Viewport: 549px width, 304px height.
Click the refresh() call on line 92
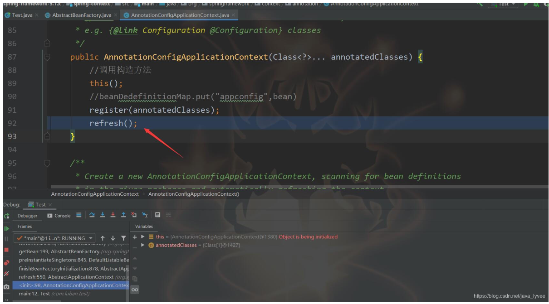113,123
